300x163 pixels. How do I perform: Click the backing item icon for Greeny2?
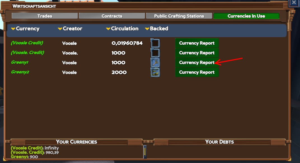click(155, 72)
